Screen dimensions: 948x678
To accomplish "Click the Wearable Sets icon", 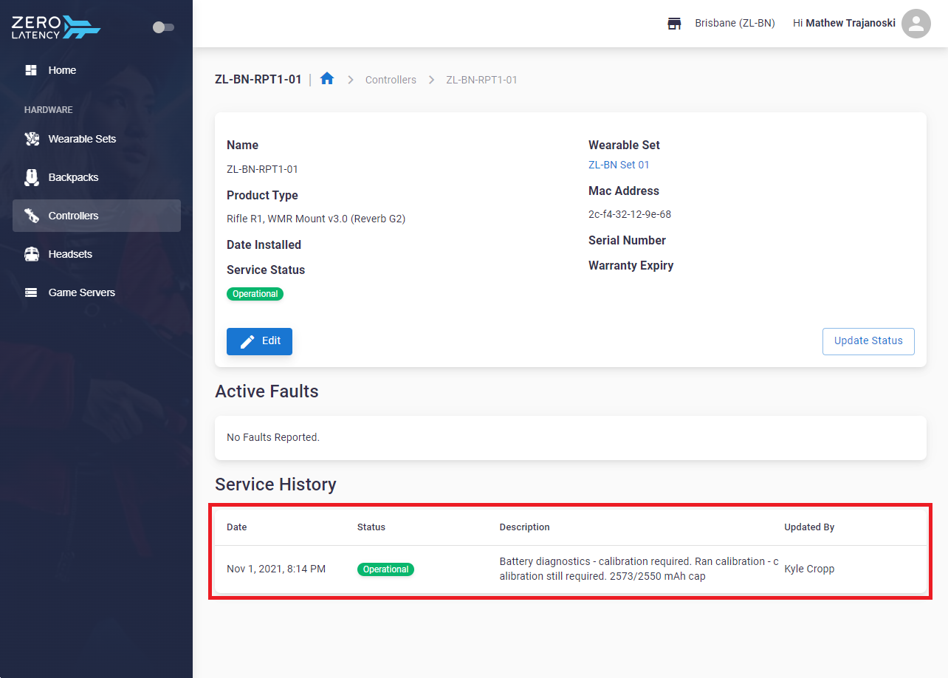I will 31,139.
